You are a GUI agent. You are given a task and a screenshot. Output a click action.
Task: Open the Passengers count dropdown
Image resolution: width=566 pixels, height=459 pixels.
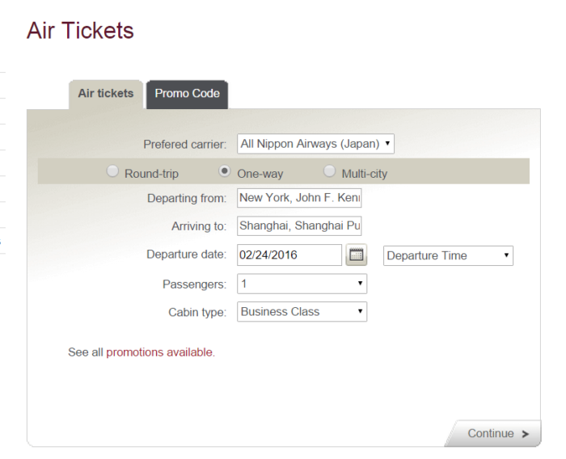coord(302,284)
